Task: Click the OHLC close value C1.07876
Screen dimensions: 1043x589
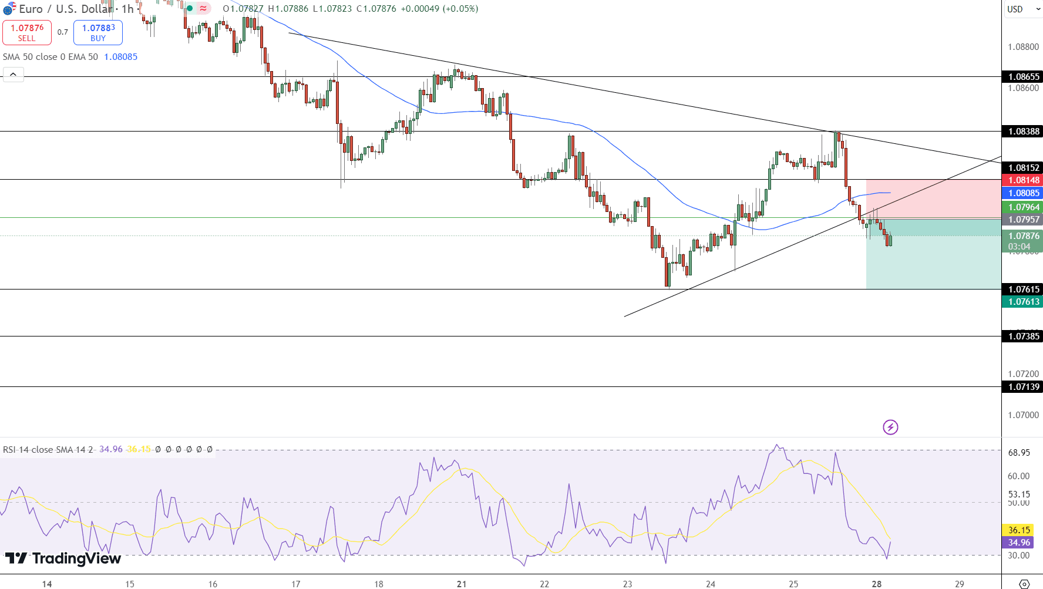Action: (x=376, y=9)
